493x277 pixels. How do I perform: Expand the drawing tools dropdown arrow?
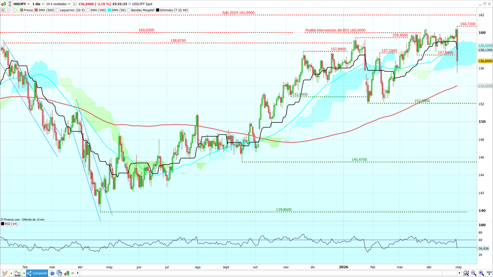click(x=11, y=273)
